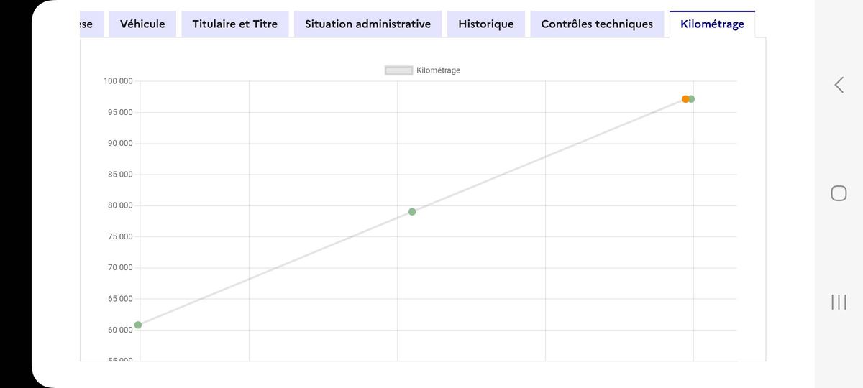Screen dimensions: 863x388
Task: Click the 70 000 y-axis label
Action: 120,268
